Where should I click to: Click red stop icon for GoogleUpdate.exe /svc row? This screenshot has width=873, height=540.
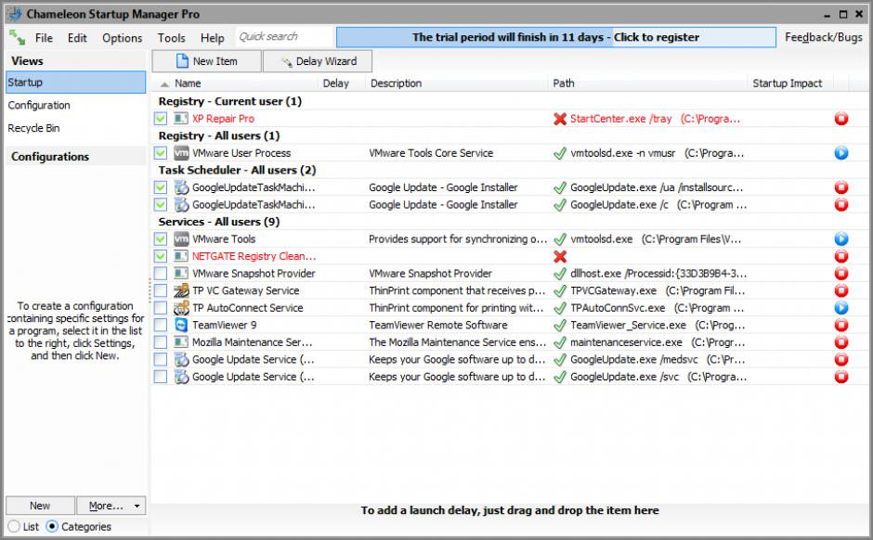(840, 377)
